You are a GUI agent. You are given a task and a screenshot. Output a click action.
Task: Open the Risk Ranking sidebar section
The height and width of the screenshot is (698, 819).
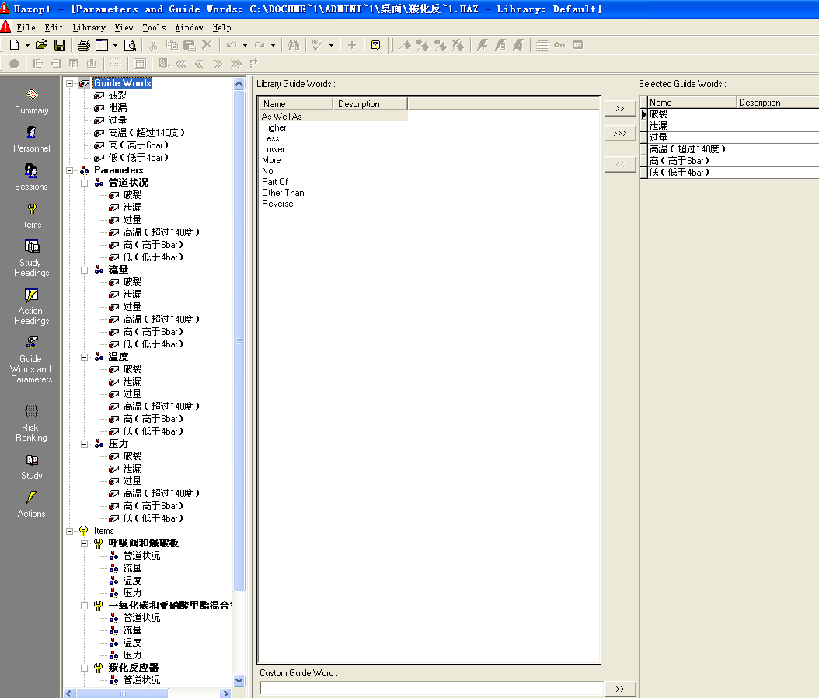(x=31, y=424)
